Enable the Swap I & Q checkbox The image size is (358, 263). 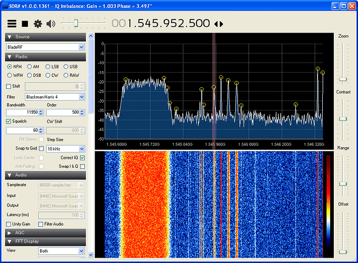82,166
